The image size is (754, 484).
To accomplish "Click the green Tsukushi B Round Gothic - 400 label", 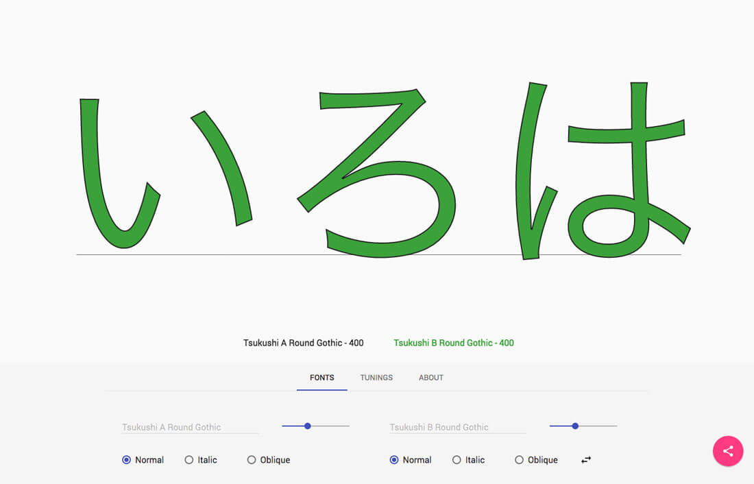I will (x=453, y=343).
